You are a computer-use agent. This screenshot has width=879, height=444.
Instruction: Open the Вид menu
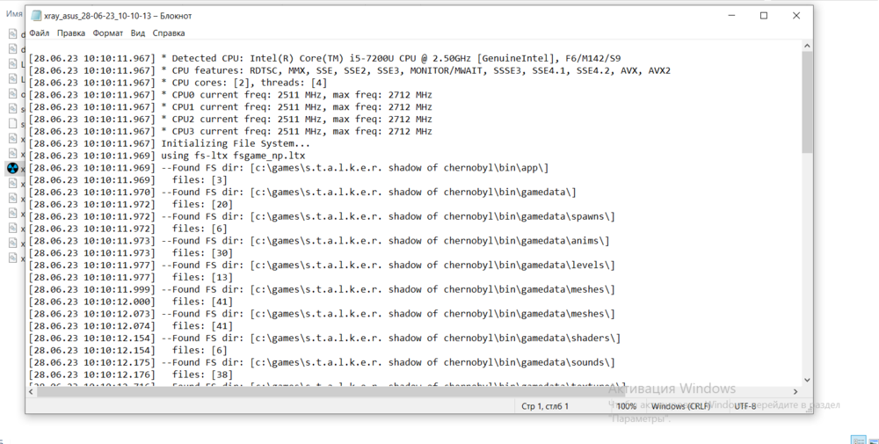(x=138, y=33)
